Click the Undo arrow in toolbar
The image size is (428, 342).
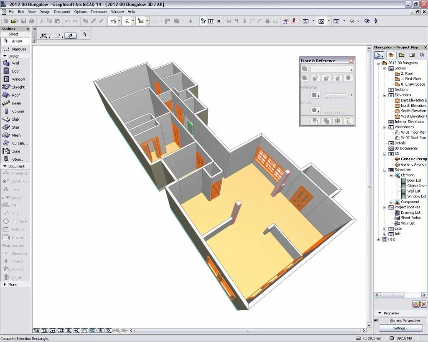[x=67, y=21]
